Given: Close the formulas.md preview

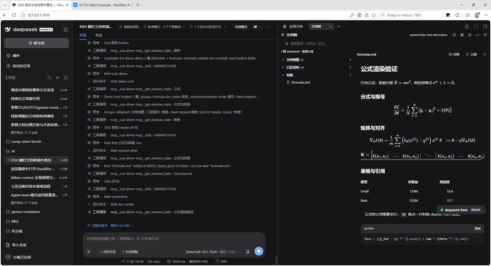Looking at the screenshot, I should point(485,54).
